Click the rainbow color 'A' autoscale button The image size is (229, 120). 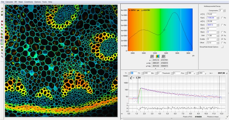[x=157, y=56]
